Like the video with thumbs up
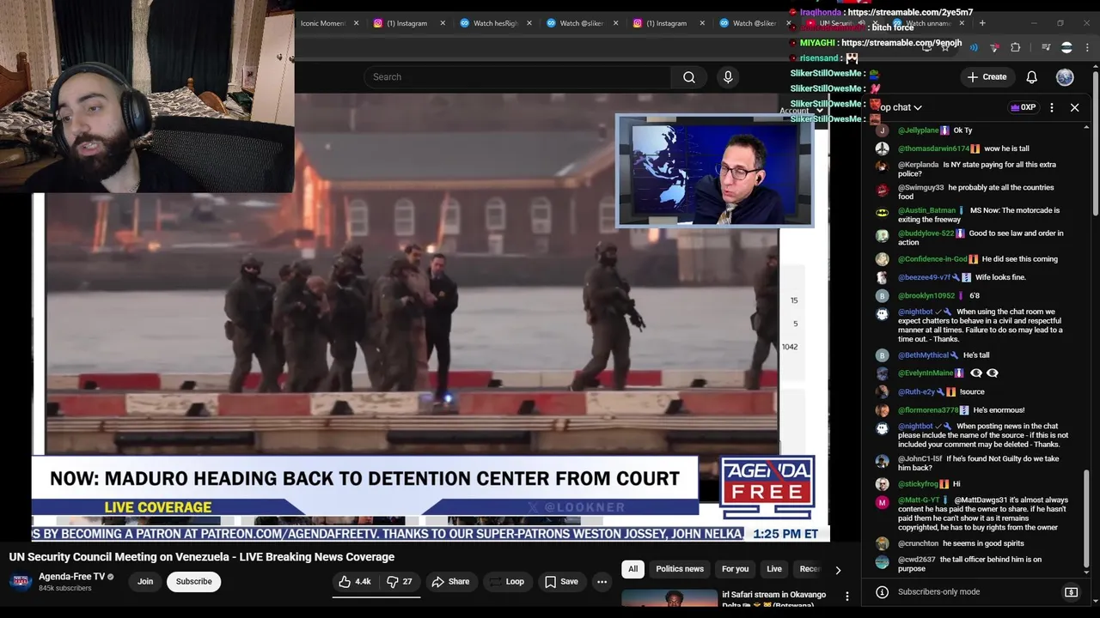This screenshot has width=1100, height=618. (x=354, y=582)
